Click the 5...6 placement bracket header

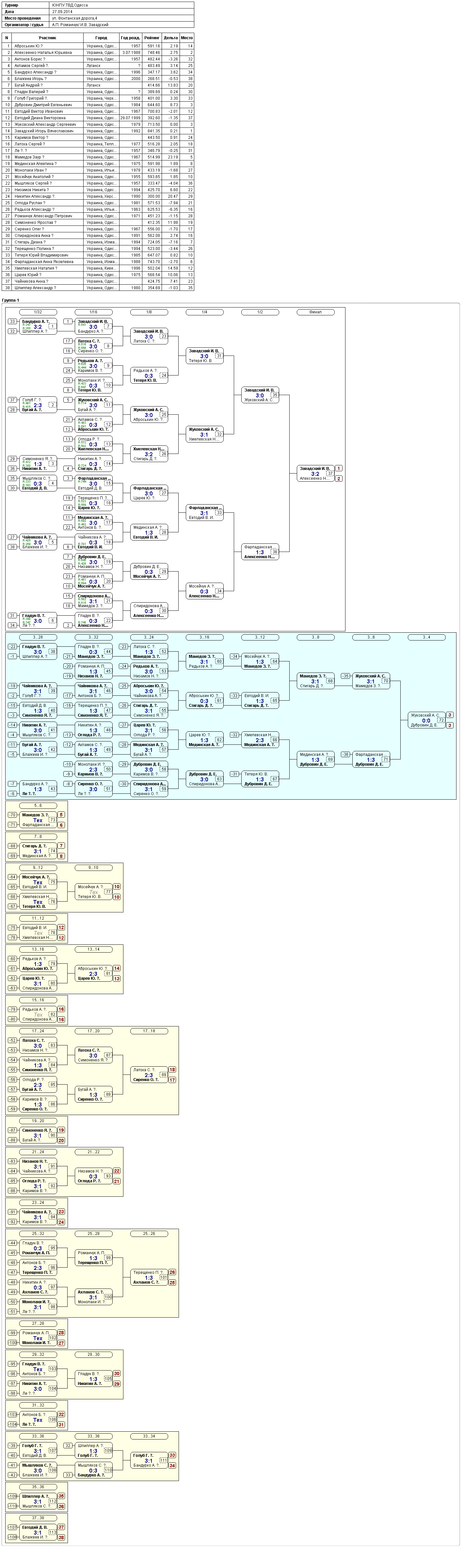coord(38,805)
